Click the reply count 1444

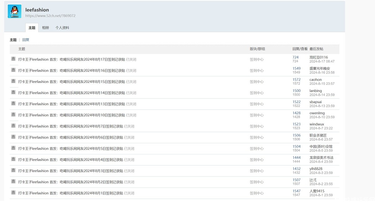(x=296, y=158)
